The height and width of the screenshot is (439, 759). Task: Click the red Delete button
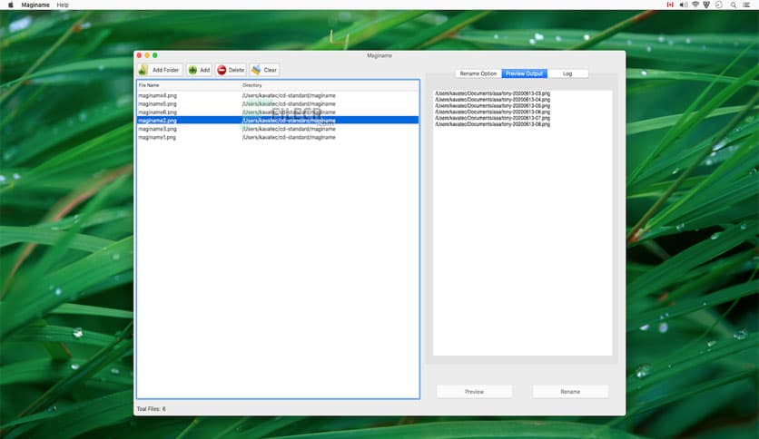231,70
